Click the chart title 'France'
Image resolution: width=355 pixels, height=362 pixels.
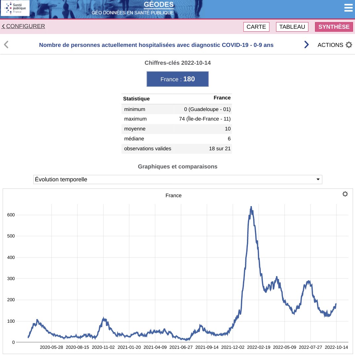[174, 196]
